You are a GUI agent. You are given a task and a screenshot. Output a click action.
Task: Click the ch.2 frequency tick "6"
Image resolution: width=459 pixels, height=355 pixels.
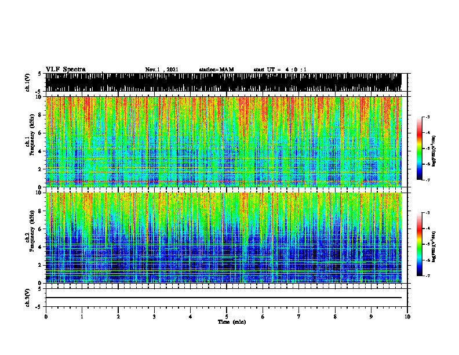point(41,229)
